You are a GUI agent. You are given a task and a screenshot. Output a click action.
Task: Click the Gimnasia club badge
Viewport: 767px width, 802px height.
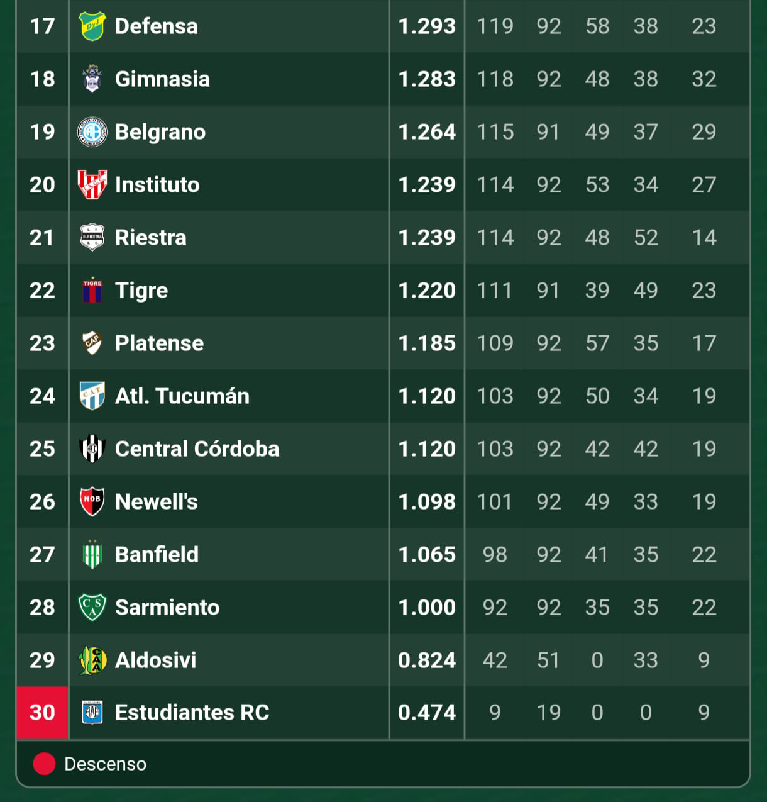(x=92, y=79)
